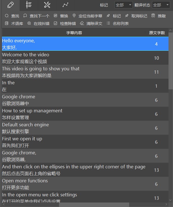Screen dimensions: 173x207
Task: Open the wrench tools tab
Action: pyautogui.click(x=47, y=5)
